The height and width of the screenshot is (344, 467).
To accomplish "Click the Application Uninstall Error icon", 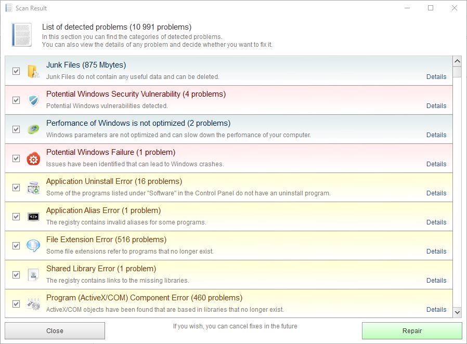I will pyautogui.click(x=33, y=188).
